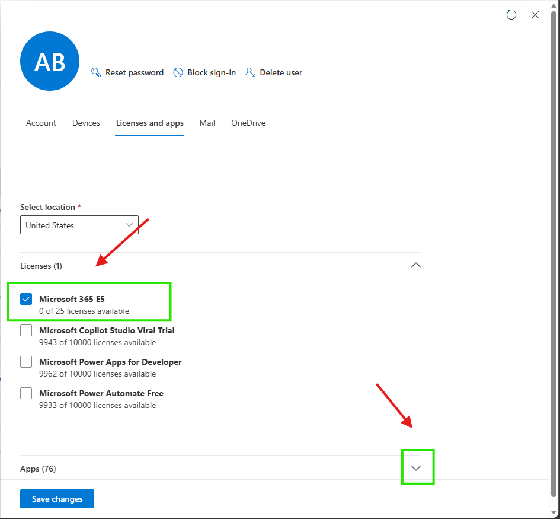Viewport: 560px width, 519px height.
Task: Open Reset password action
Action: (127, 72)
